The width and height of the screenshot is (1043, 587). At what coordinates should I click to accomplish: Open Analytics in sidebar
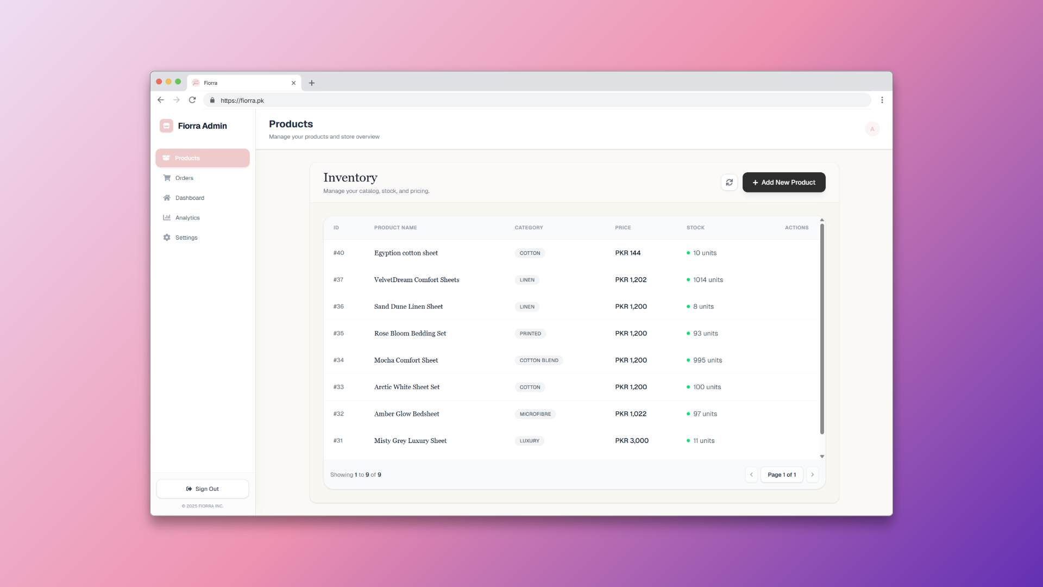coord(187,218)
